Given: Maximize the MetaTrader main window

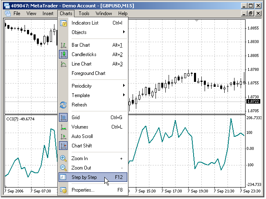Looking at the screenshot, I should click(251, 6).
